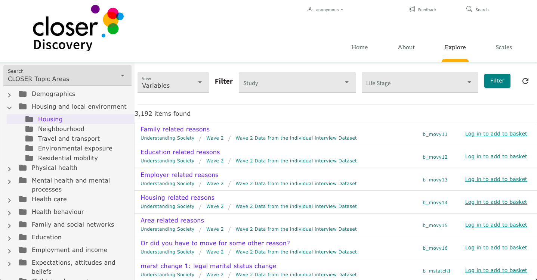
Task: Click the refresh results icon
Action: coord(525,81)
